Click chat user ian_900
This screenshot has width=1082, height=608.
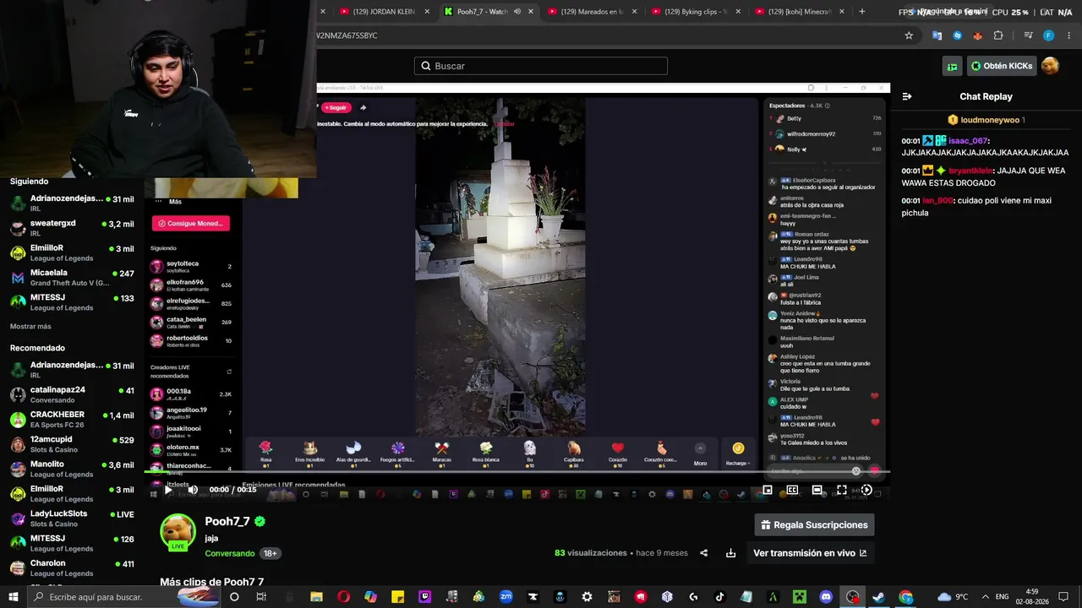937,201
